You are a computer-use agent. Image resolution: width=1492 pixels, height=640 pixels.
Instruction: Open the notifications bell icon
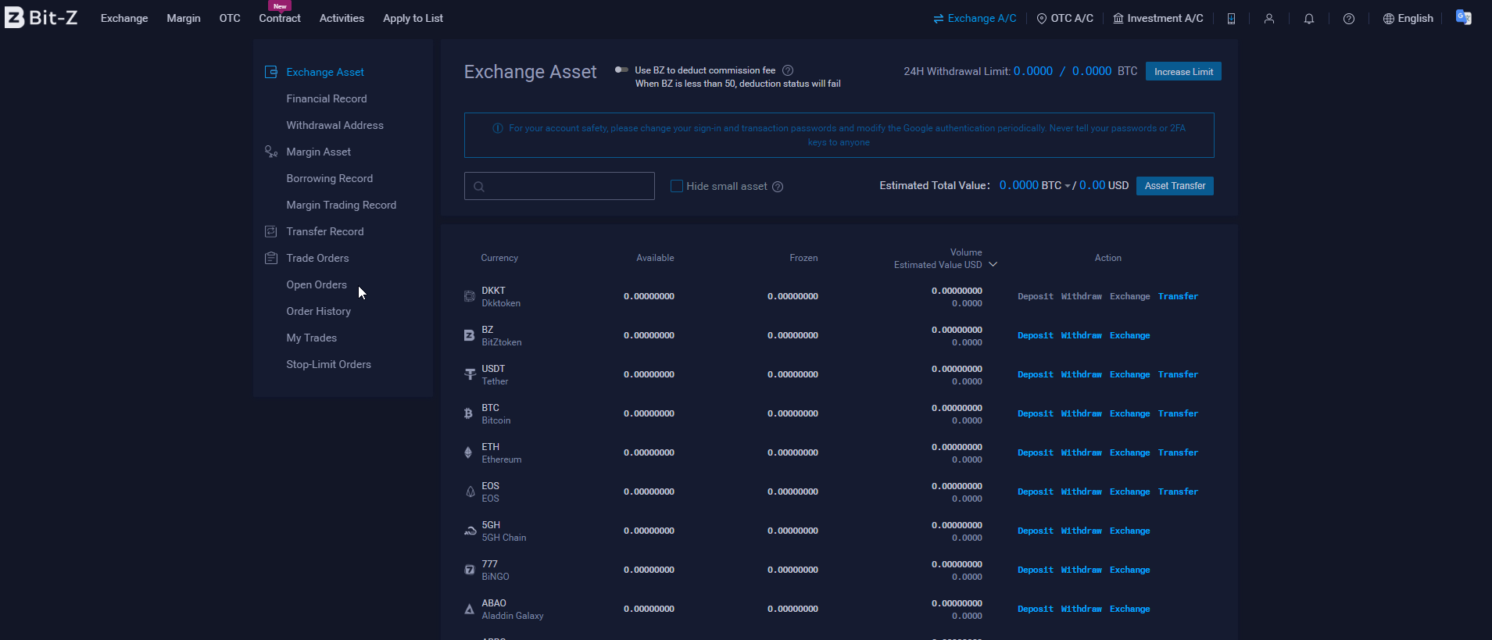pyautogui.click(x=1309, y=19)
